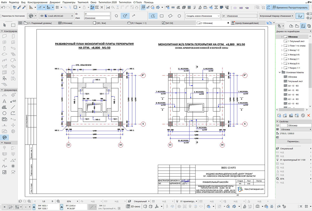Open the 'Создать новое Изменение' dropdown
The height and width of the screenshot is (211, 312).
(x=203, y=16)
